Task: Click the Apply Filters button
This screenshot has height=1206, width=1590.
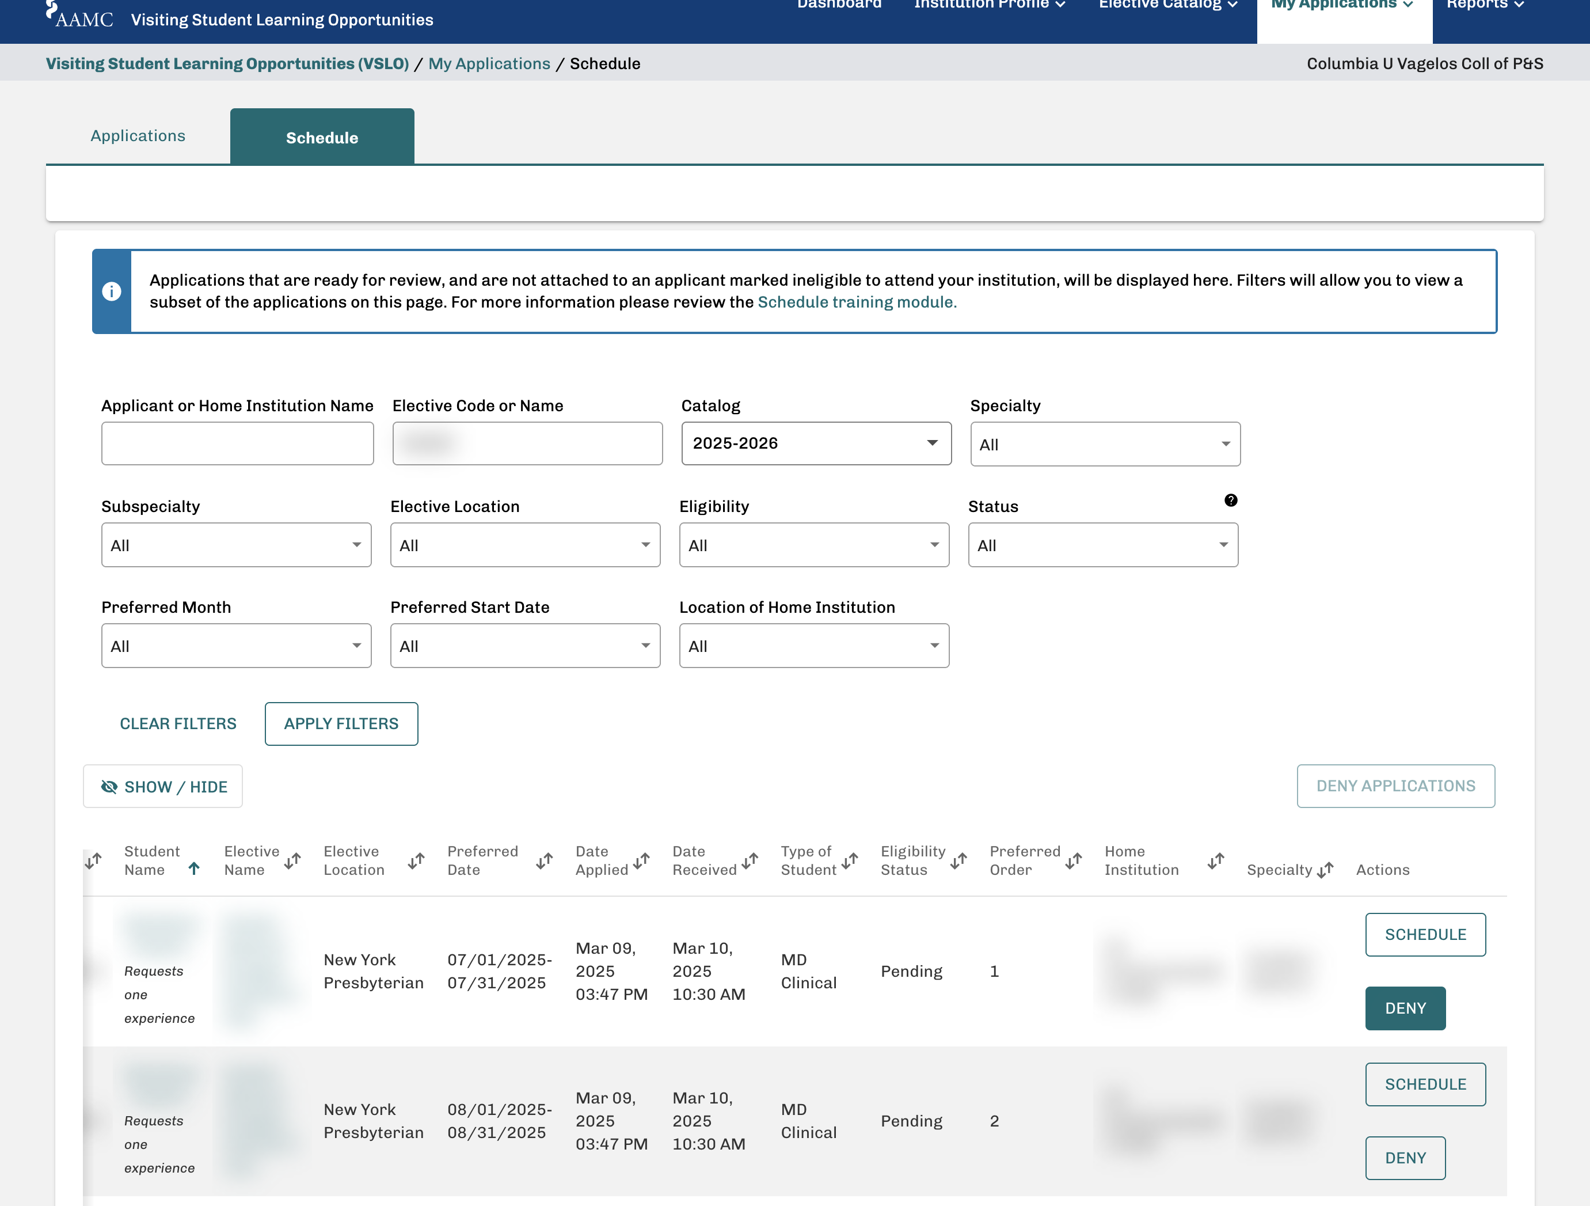Action: pyautogui.click(x=341, y=723)
